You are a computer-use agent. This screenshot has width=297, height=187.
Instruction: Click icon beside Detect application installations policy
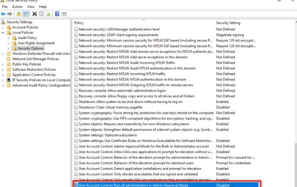pos(76,168)
